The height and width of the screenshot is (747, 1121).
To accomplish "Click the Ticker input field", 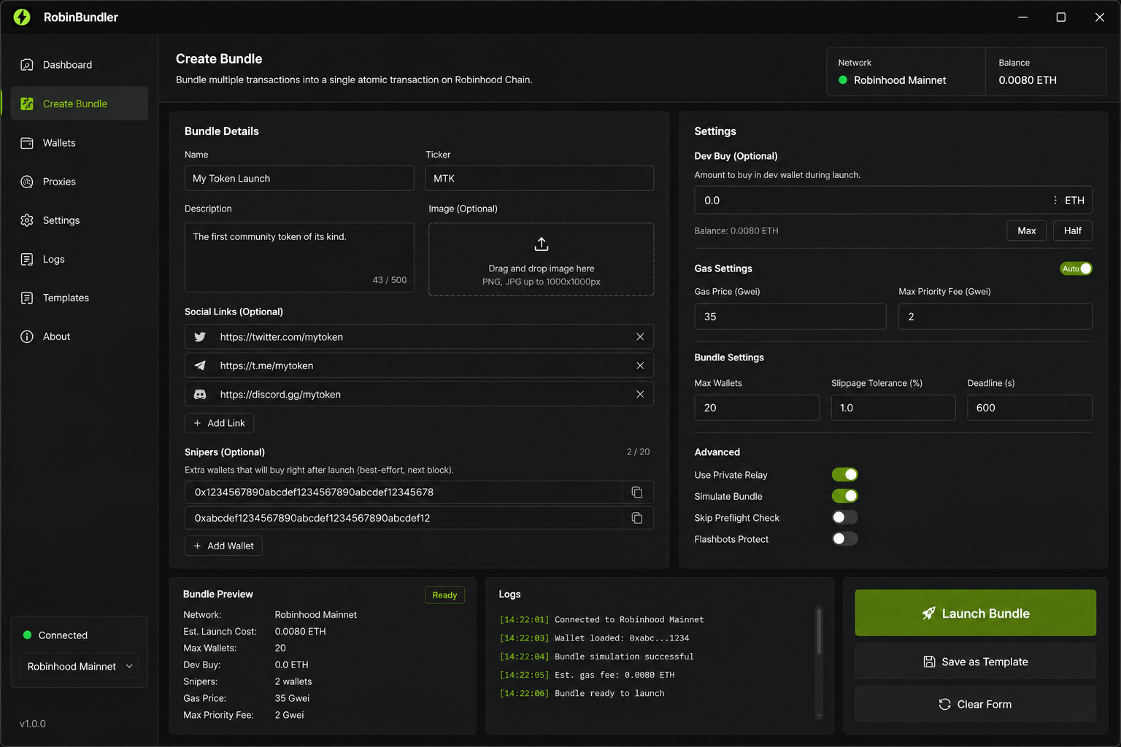I will coord(539,178).
